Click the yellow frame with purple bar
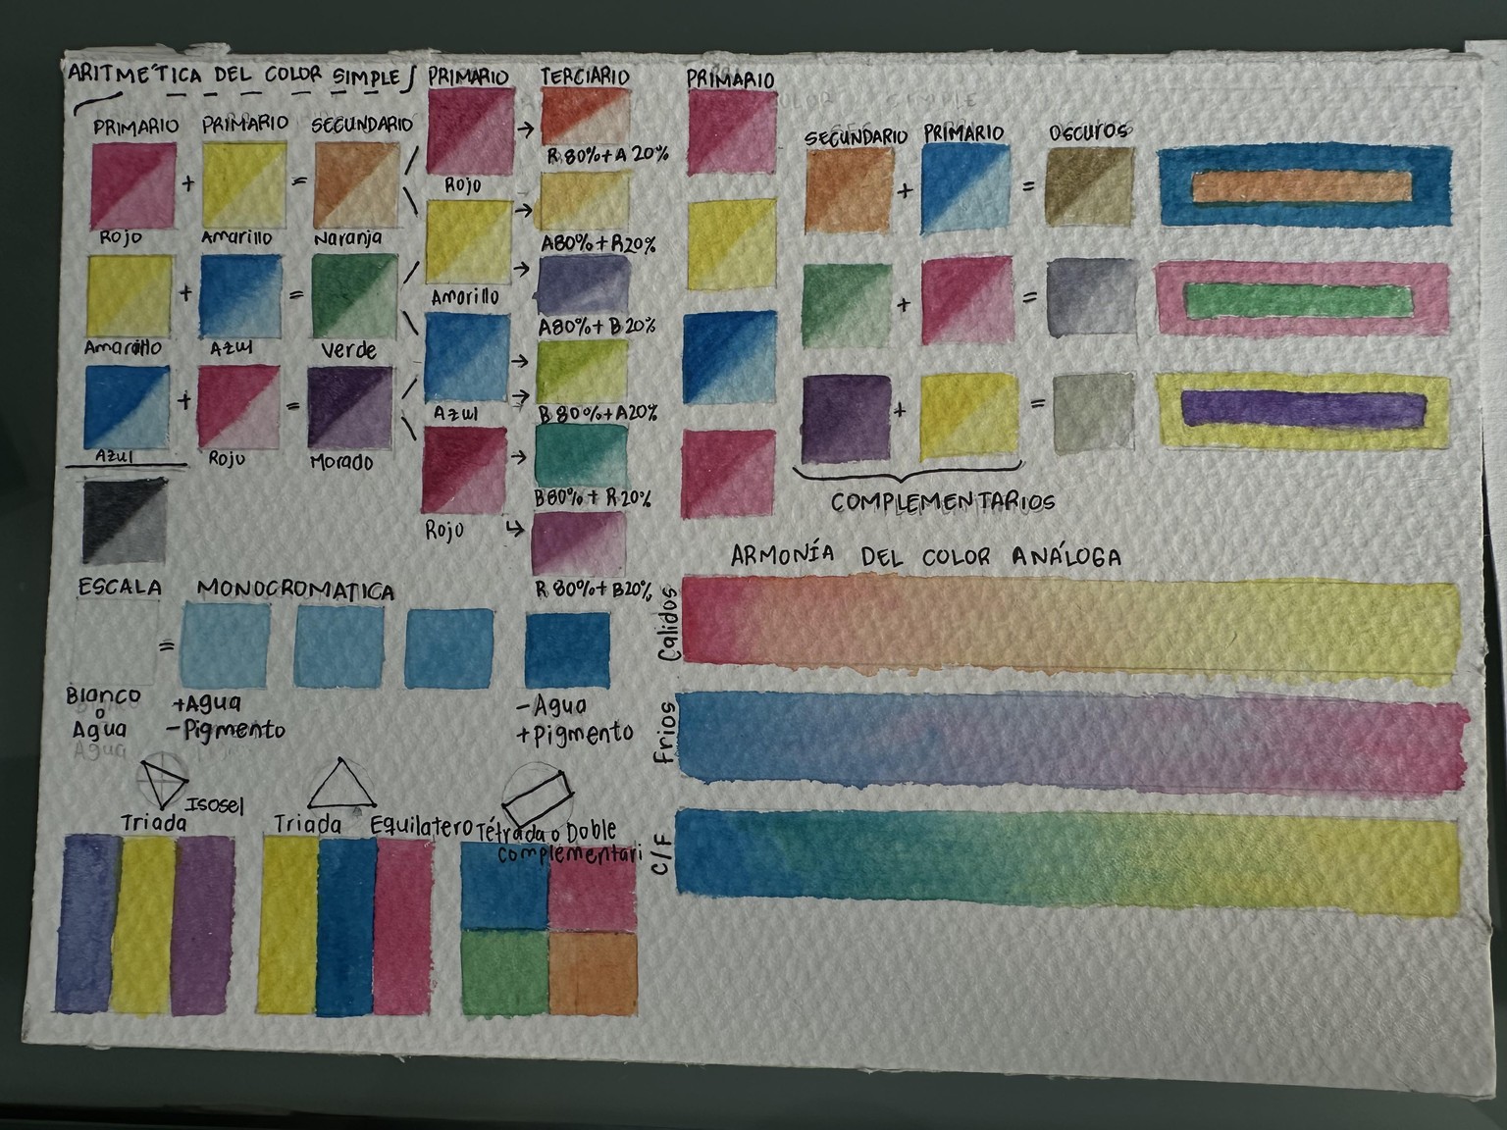 (x=1303, y=409)
